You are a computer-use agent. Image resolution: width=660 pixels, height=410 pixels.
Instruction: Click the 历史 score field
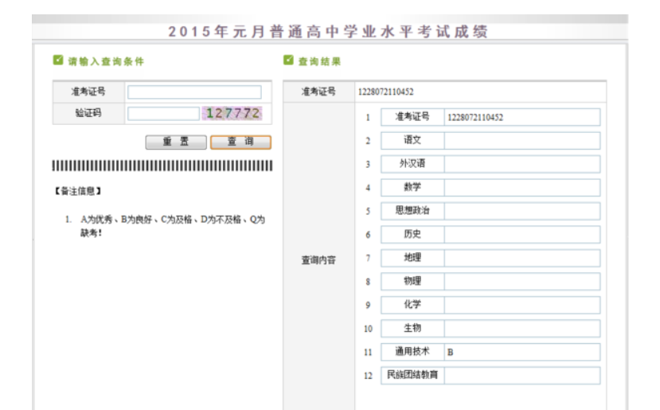tap(521, 235)
